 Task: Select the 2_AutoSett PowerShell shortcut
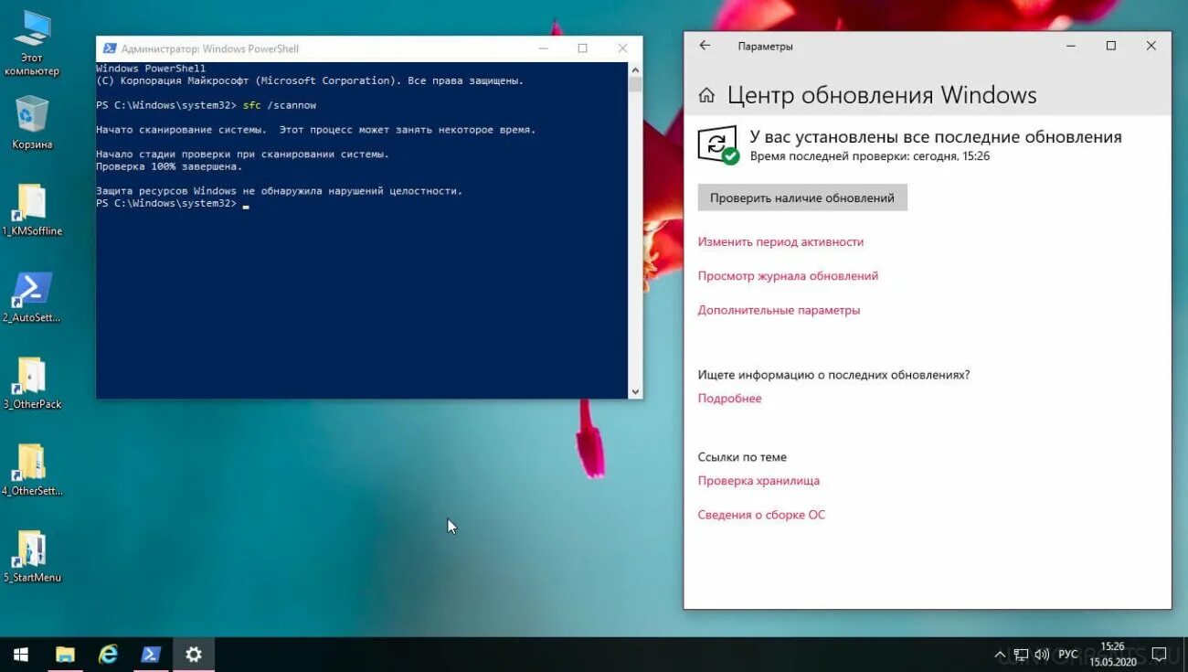32,296
